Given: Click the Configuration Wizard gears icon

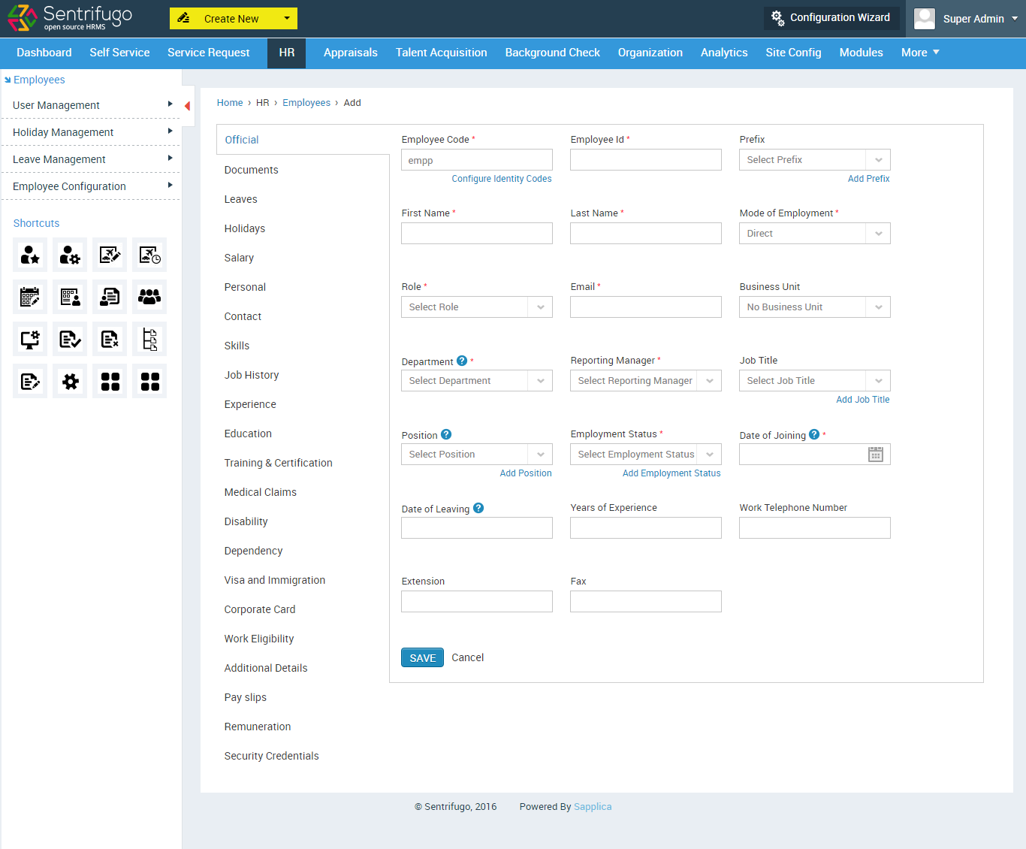Looking at the screenshot, I should [x=777, y=17].
